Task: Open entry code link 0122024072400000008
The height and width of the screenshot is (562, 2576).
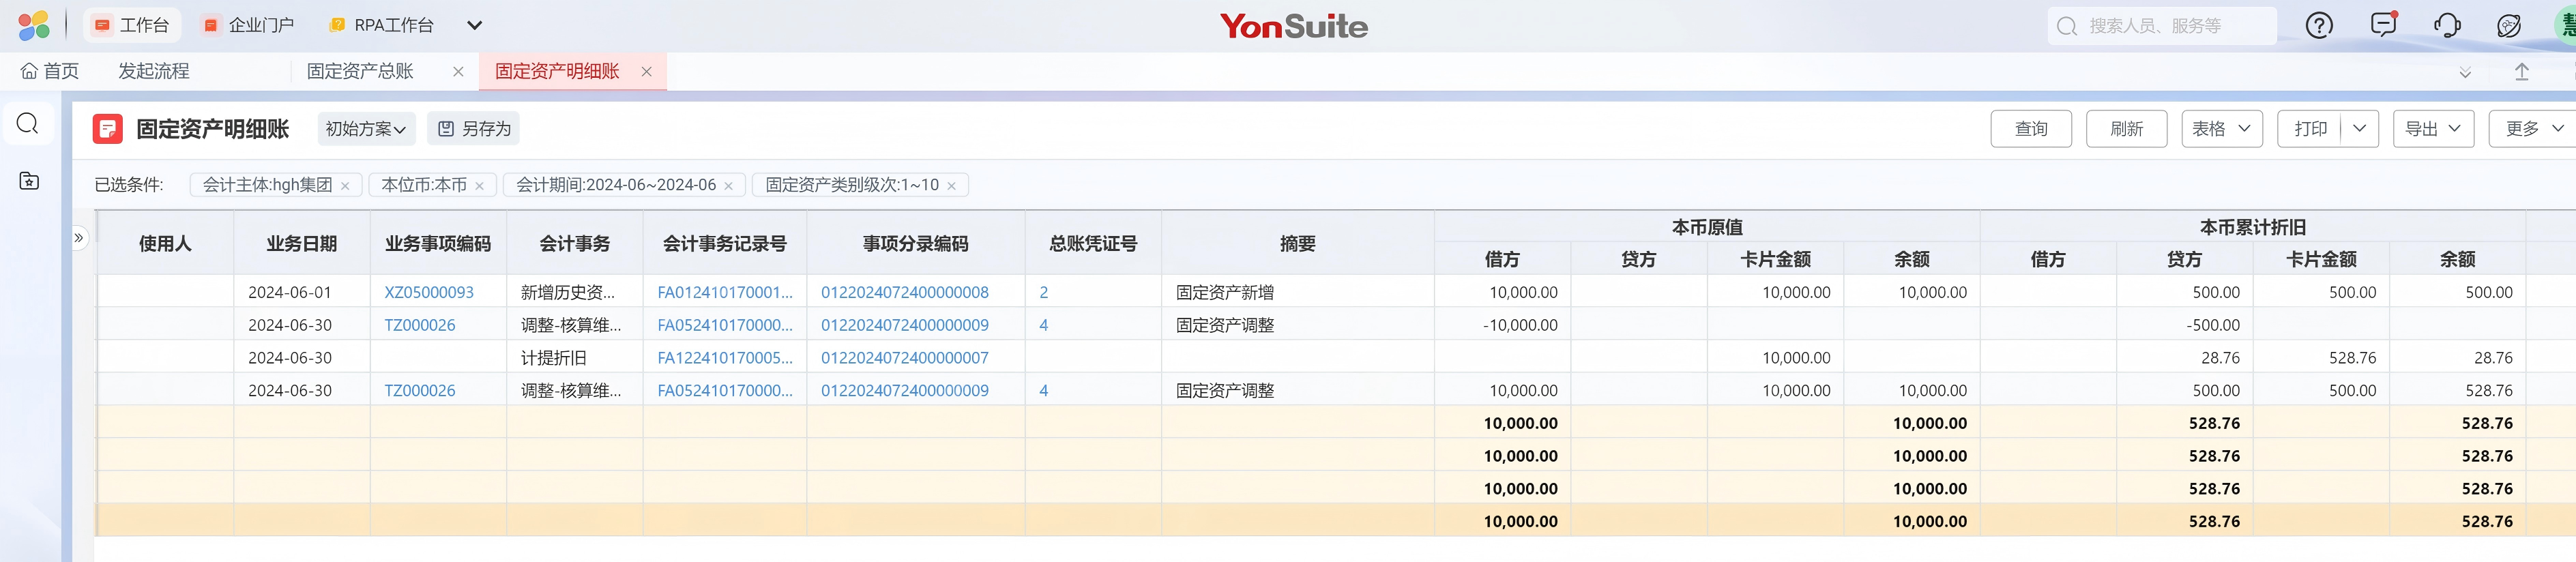Action: 904,293
